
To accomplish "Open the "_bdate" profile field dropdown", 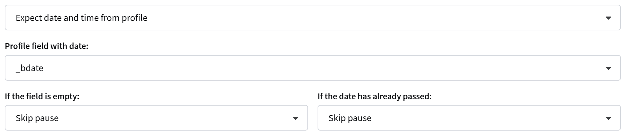I will [x=312, y=68].
